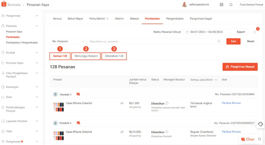Image resolution: width=265 pixels, height=145 pixels.
Task: Click the Promosi Saya tag icon
Action: [x=3, y=63]
